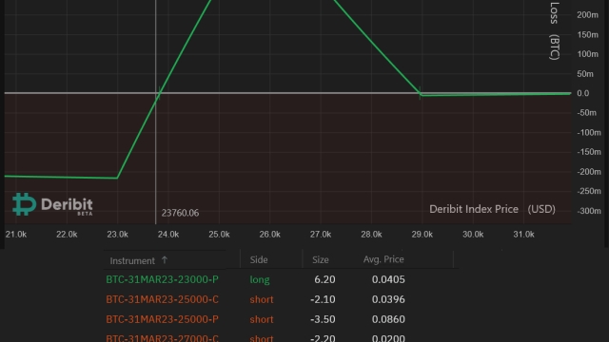609x342 pixels.
Task: Select BTC-31MAR23-23000-P instrument
Action: click(162, 279)
